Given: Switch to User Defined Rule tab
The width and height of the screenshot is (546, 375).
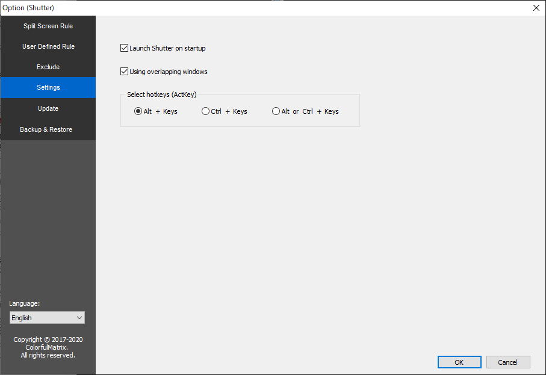Looking at the screenshot, I should point(48,46).
